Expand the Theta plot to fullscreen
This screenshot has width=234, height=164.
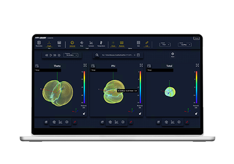[85, 65]
